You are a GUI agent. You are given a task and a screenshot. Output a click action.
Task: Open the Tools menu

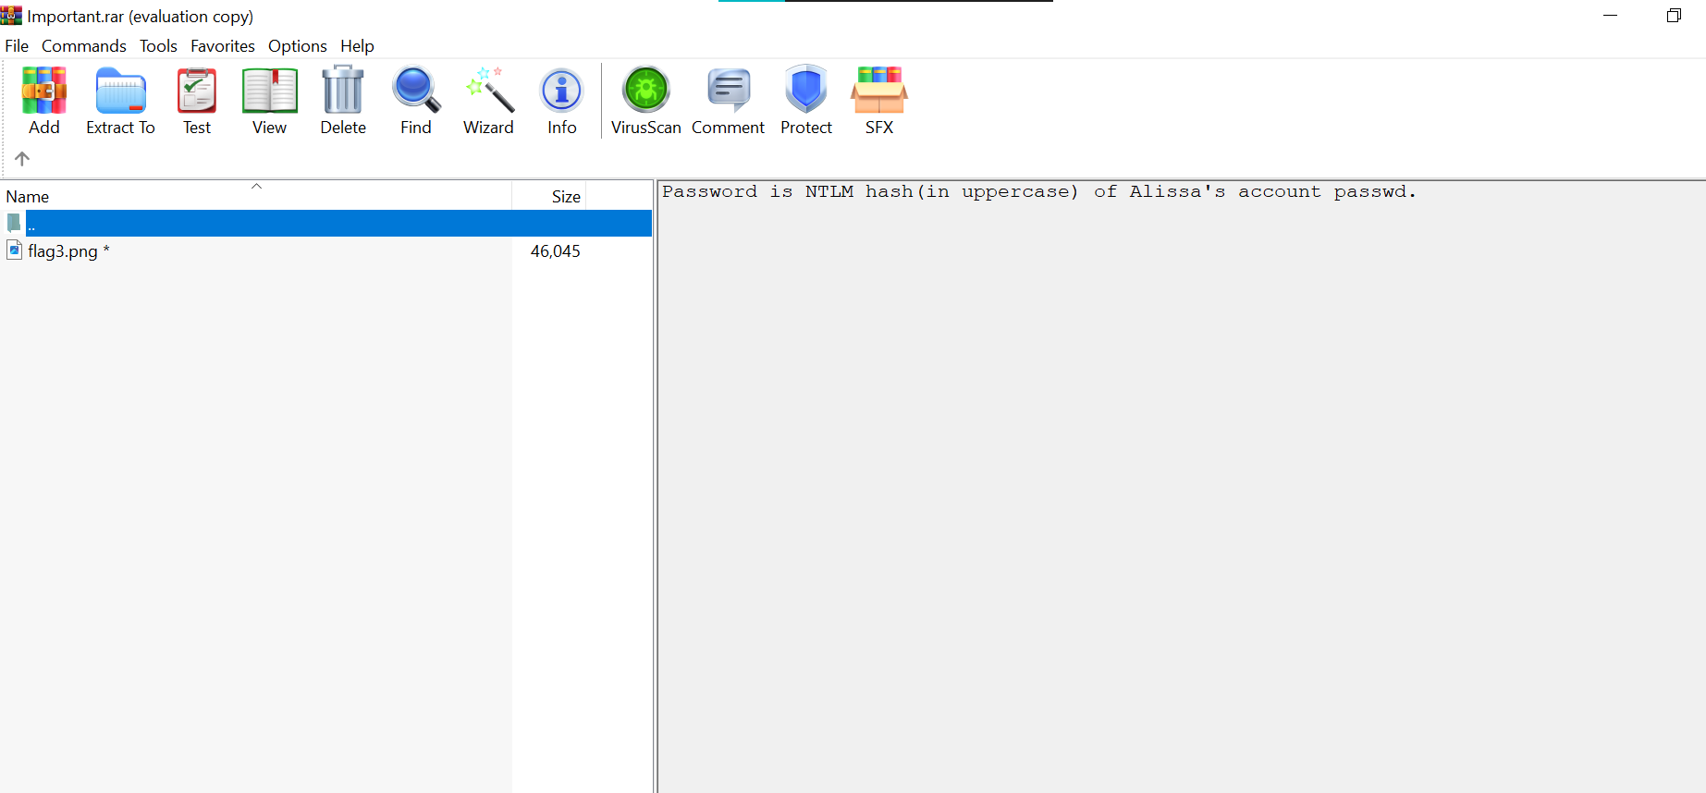point(158,46)
